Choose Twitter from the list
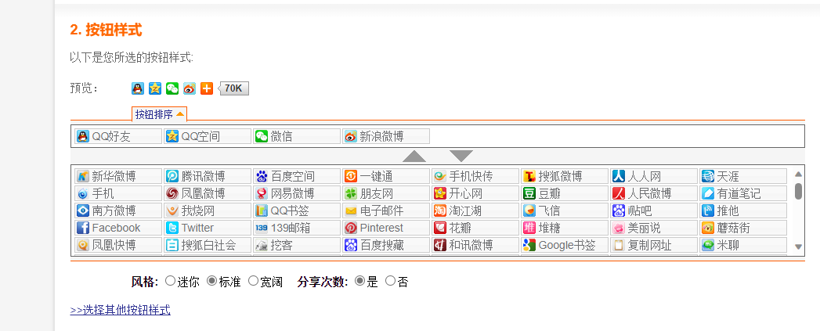Viewport: 820px width, 331px height. pos(208,228)
